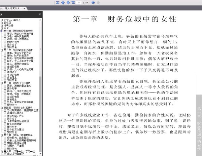Open the bookmark '穷女人,富女人'
Viewport: 202px width, 156px height.
tap(12, 20)
